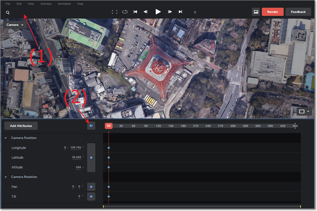Toggle keyframe for Camera Position

pyautogui.click(x=91, y=158)
